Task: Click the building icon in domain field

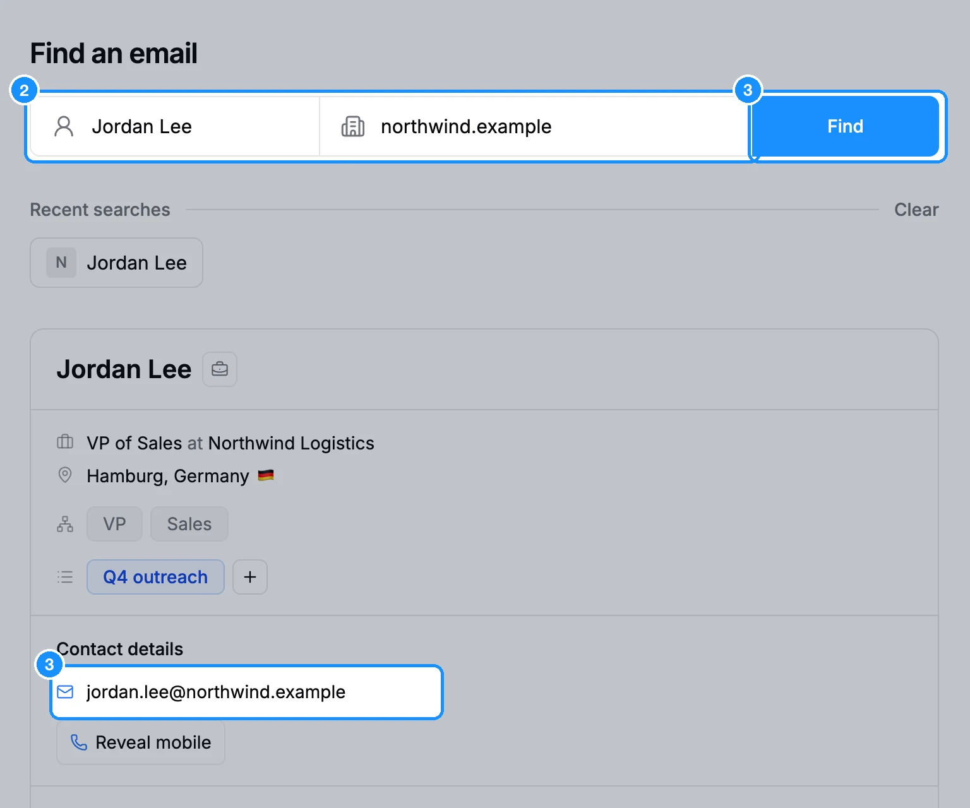Action: [x=353, y=126]
